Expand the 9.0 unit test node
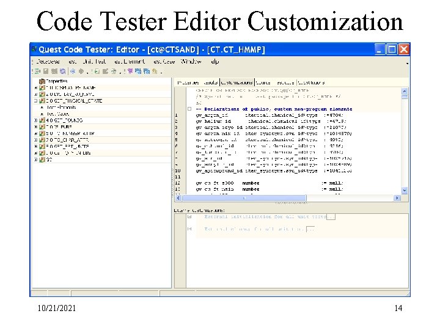Screen dimensions: 440x330 point(35,153)
